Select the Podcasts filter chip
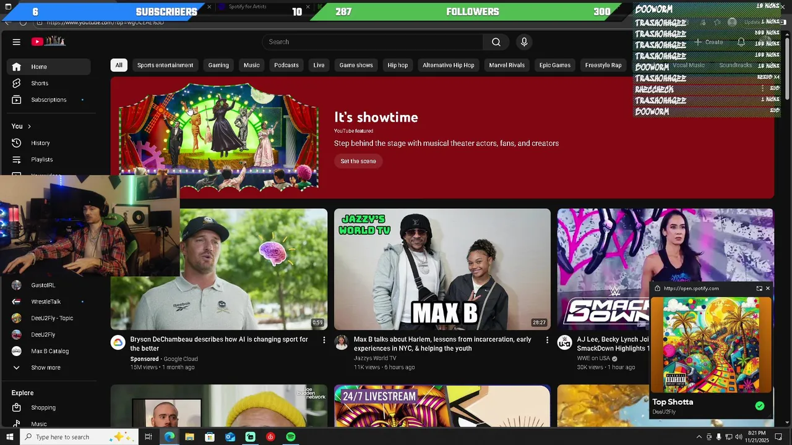Image resolution: width=792 pixels, height=445 pixels. pos(286,65)
